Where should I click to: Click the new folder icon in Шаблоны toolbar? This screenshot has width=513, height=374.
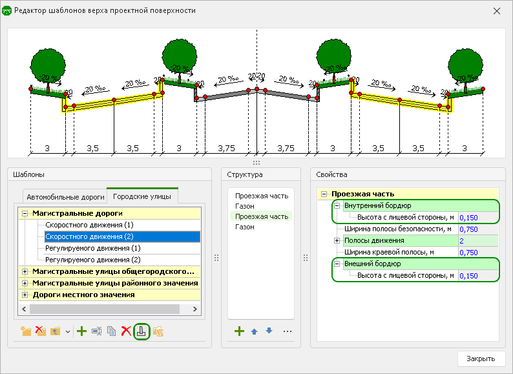click(x=26, y=331)
